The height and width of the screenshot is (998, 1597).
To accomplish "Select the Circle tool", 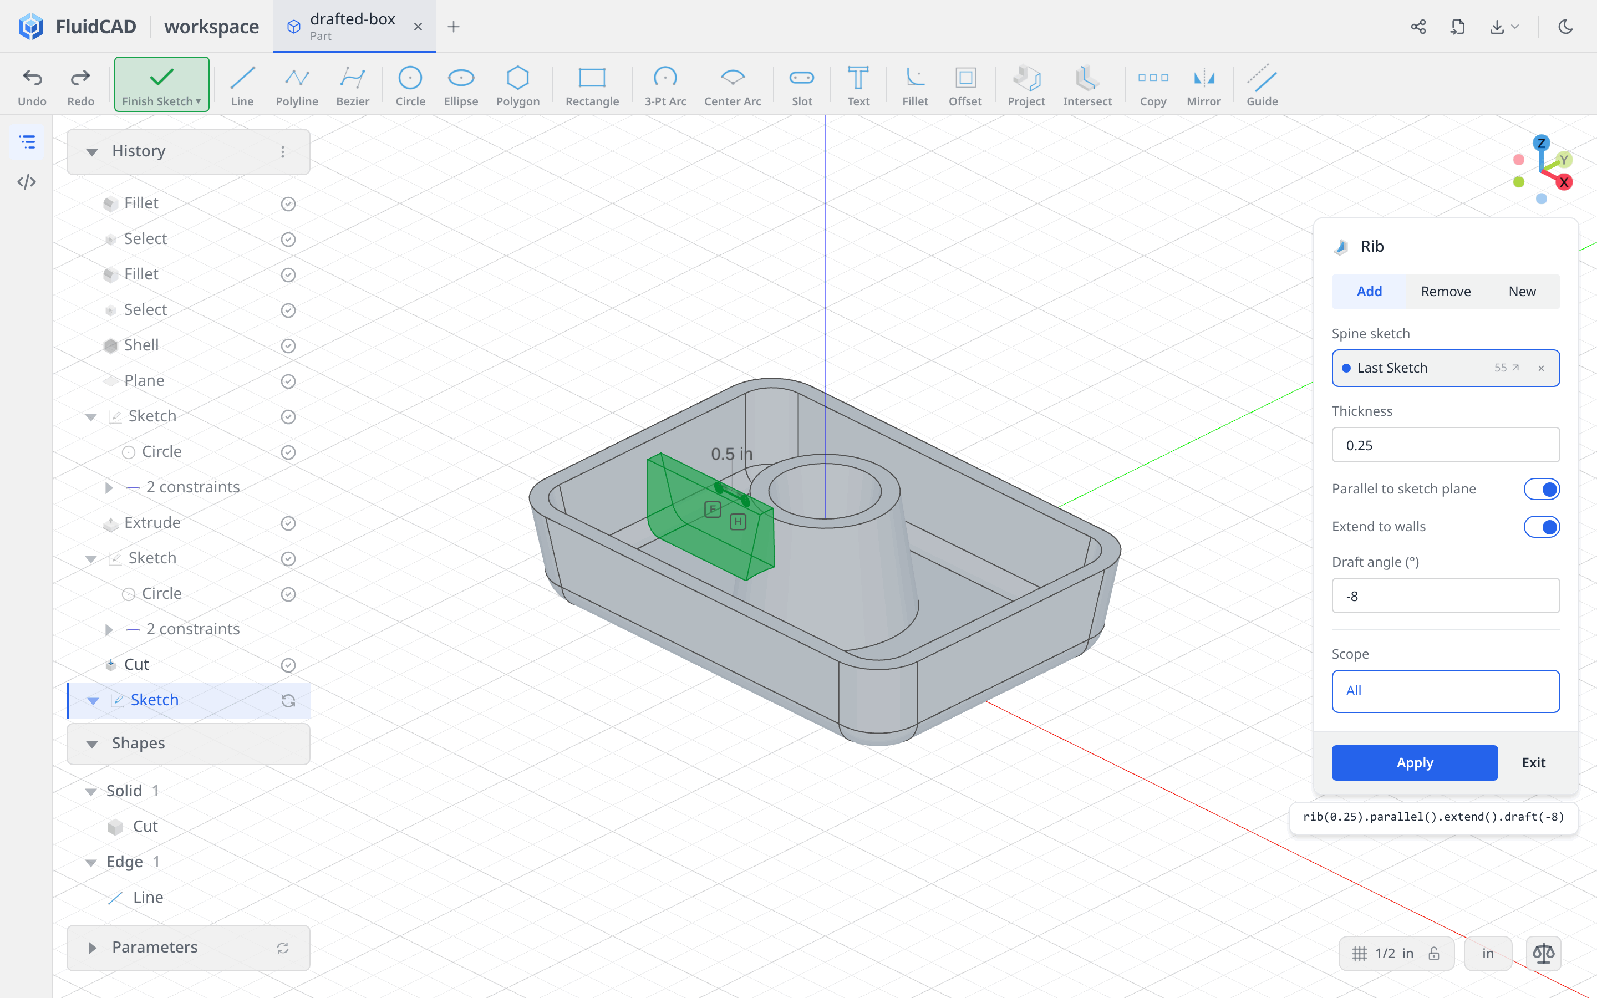I will point(410,85).
